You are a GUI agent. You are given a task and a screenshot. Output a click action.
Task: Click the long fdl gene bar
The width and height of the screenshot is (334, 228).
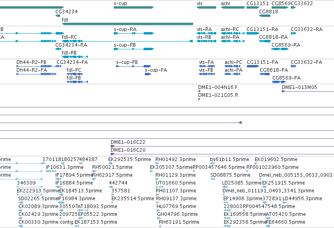(x=128, y=24)
